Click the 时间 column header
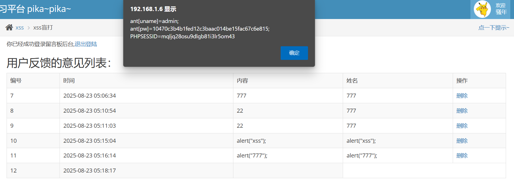514x183 pixels. (69, 81)
